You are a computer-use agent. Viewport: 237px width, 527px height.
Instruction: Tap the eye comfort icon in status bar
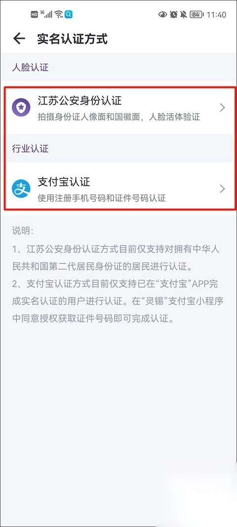[163, 14]
